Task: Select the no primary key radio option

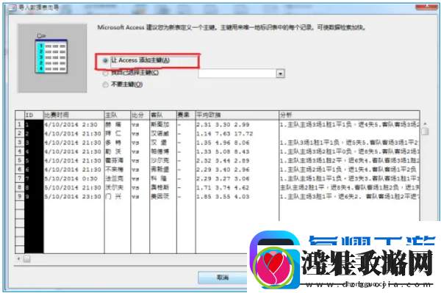Action: (x=105, y=84)
